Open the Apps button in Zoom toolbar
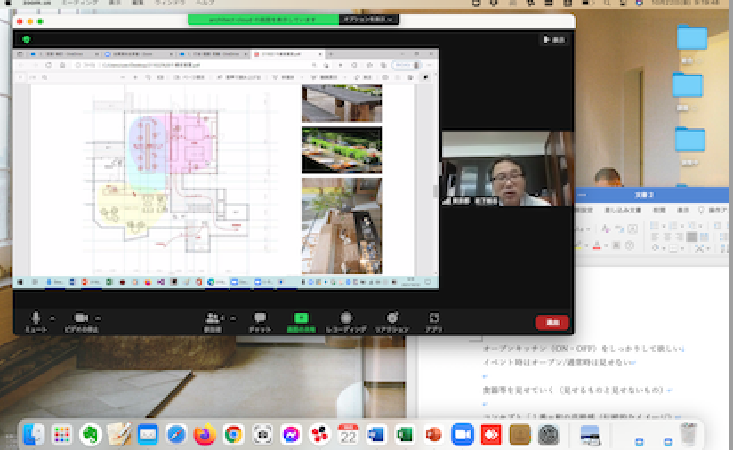 [433, 318]
